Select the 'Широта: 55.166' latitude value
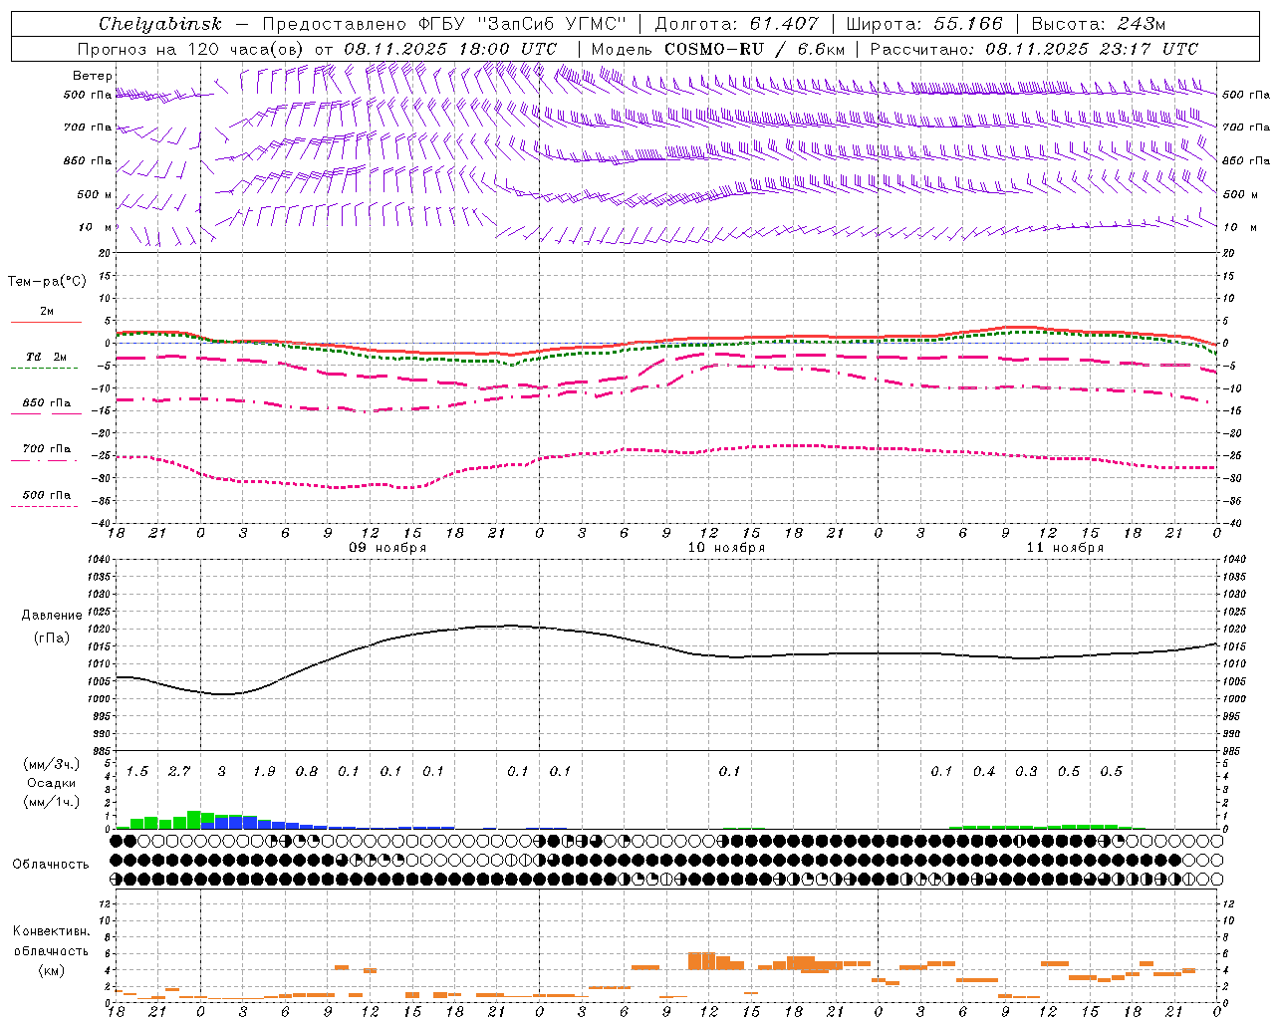This screenshot has height=1020, width=1275. [x=923, y=24]
